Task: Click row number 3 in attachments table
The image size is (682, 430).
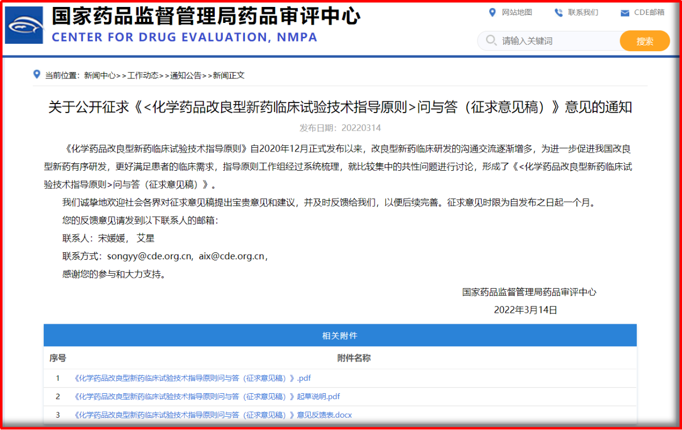Action: [x=58, y=415]
